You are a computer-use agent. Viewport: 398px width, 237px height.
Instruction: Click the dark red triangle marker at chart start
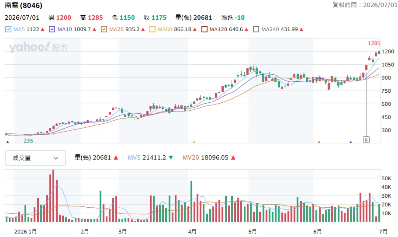click(x=7, y=142)
